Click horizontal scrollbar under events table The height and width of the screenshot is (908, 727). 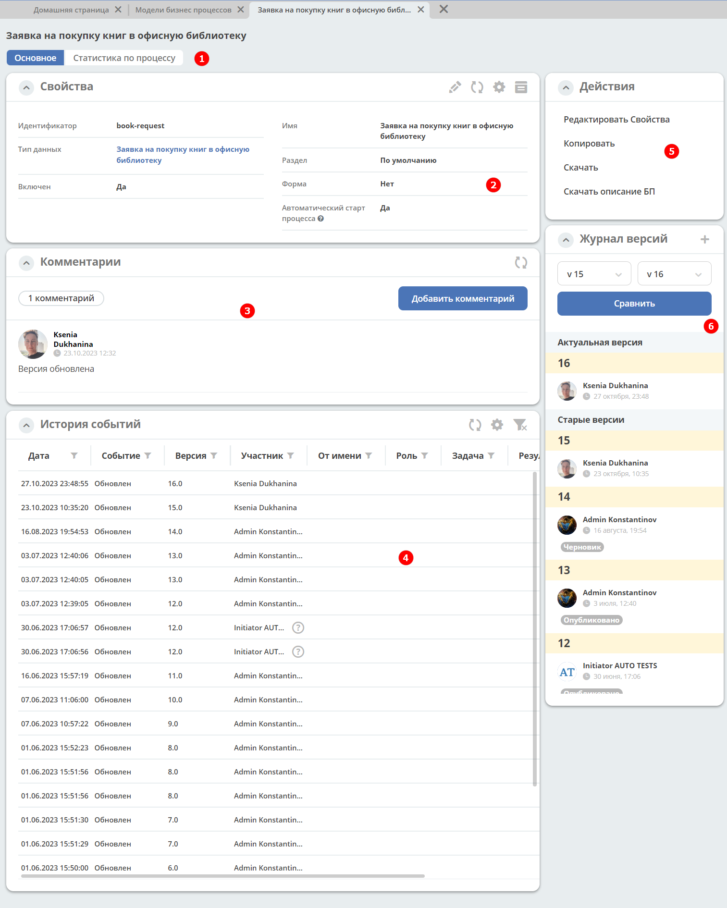pyautogui.click(x=223, y=876)
